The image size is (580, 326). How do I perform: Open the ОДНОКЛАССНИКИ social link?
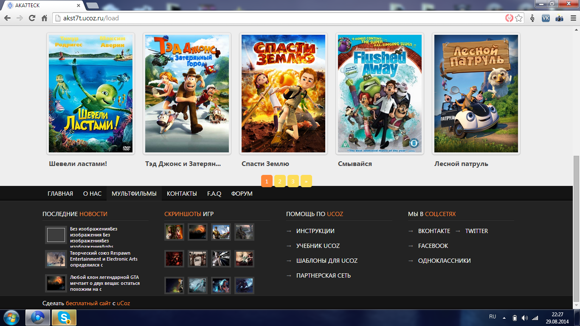point(445,261)
